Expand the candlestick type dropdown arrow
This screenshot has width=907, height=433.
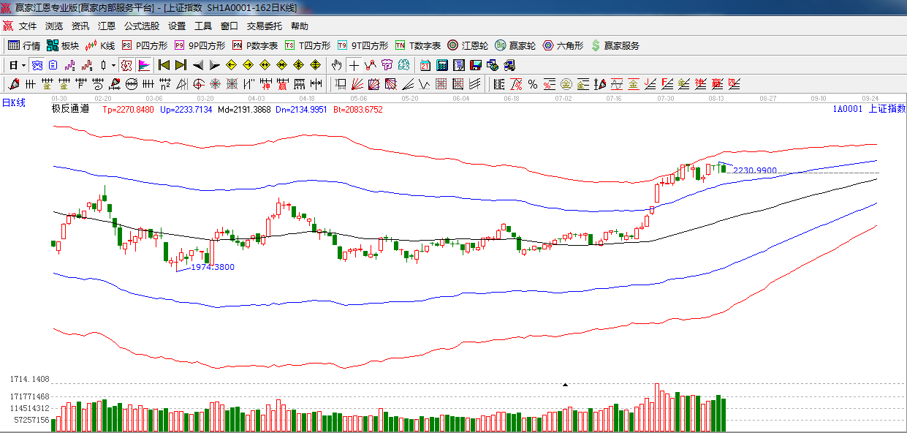click(114, 65)
